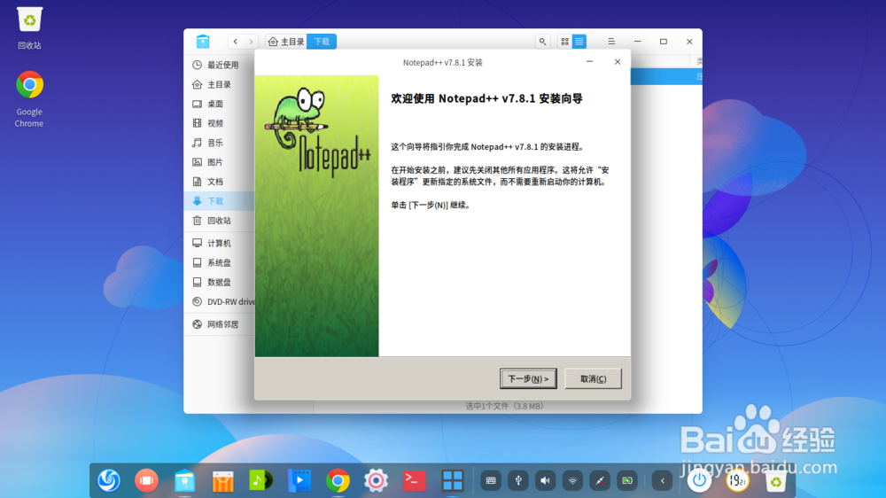This screenshot has height=498, width=886.
Task: Click the Notepad++ chameleon logo image
Action: pos(316,131)
